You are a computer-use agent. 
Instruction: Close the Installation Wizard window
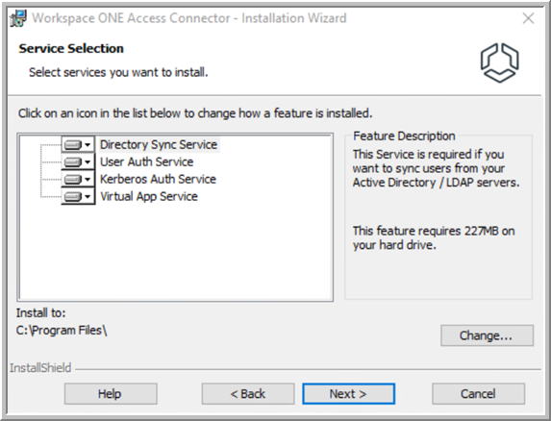(528, 18)
